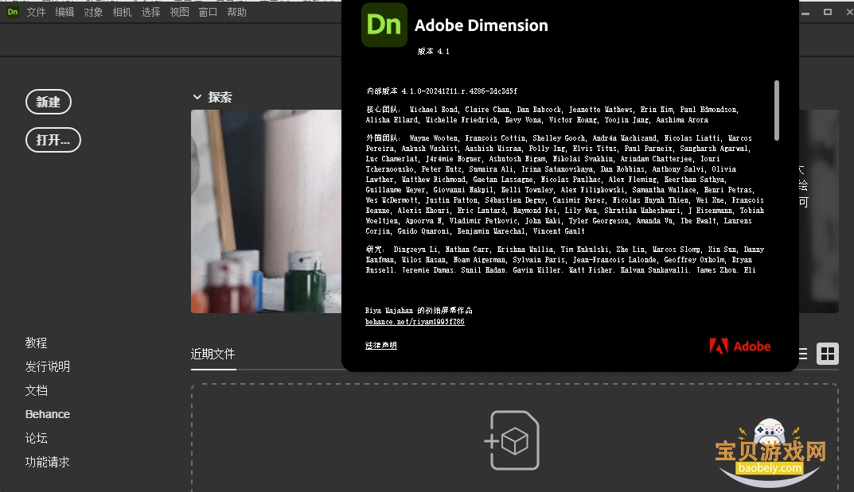Open the 视图 menu

[179, 12]
